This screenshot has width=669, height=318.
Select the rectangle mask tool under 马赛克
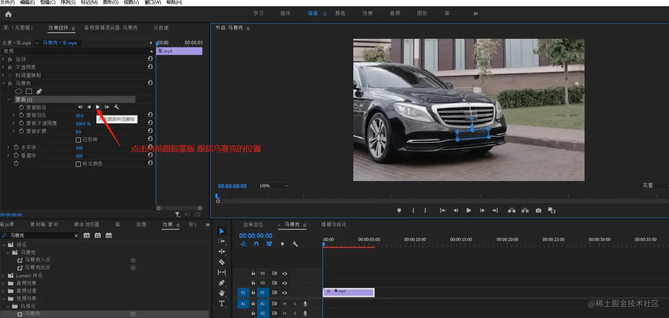click(x=29, y=92)
